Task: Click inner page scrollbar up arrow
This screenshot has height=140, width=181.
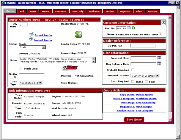Action: (x=170, y=17)
